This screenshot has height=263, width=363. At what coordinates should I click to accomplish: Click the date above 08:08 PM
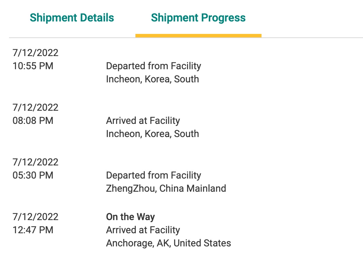pos(35,107)
